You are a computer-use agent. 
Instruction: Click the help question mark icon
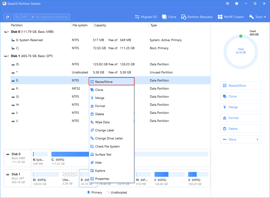click(x=237, y=4)
